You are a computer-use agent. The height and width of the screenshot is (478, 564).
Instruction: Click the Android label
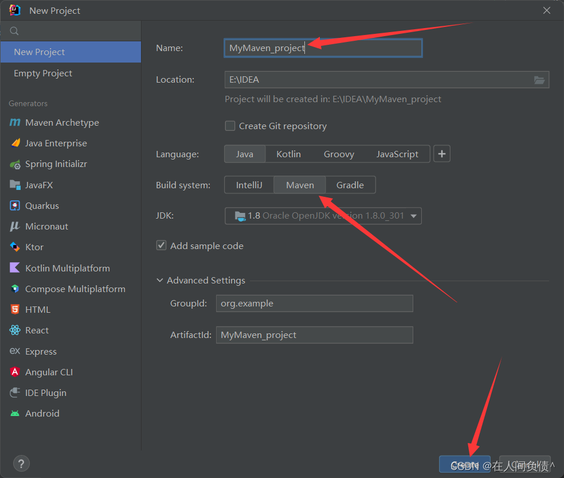[x=42, y=414]
